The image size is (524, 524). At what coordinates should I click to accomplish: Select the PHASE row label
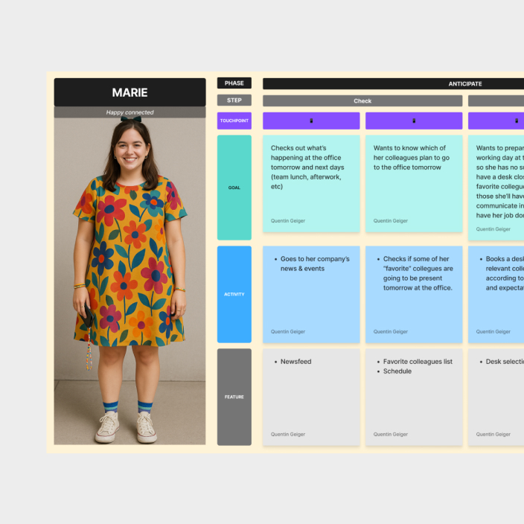tap(234, 83)
